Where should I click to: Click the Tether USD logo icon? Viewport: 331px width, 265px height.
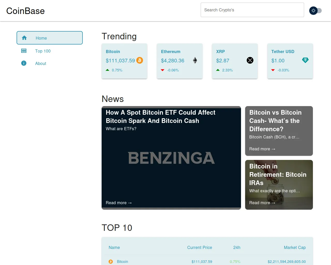coord(305,60)
